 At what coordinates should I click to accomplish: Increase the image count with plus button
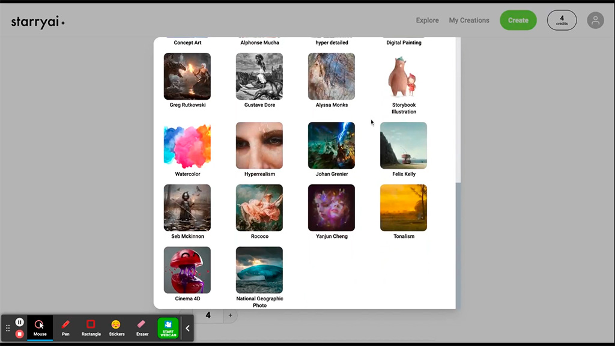[x=230, y=315]
